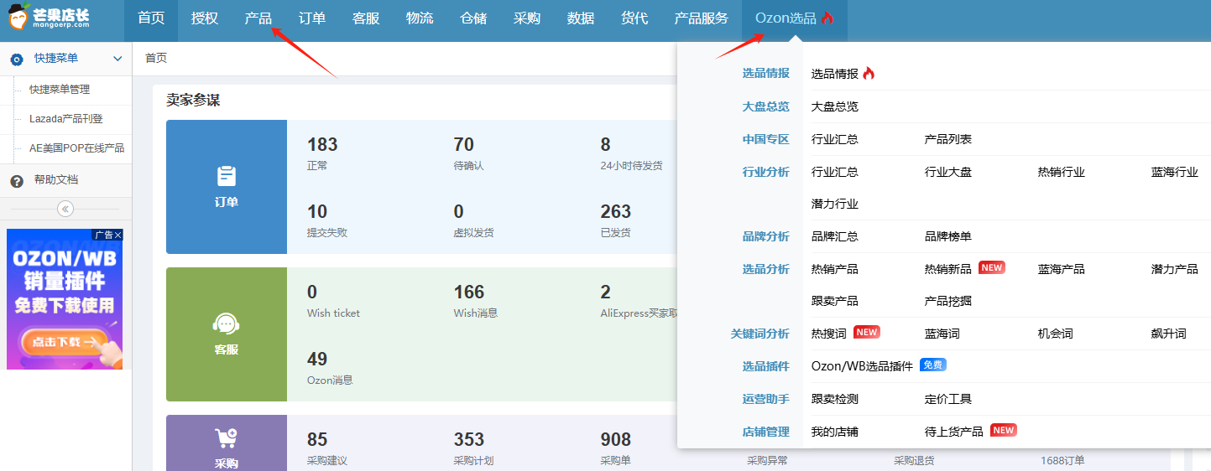This screenshot has width=1211, height=471.
Task: Open 热销行业 menu item
Action: pyautogui.click(x=1062, y=172)
